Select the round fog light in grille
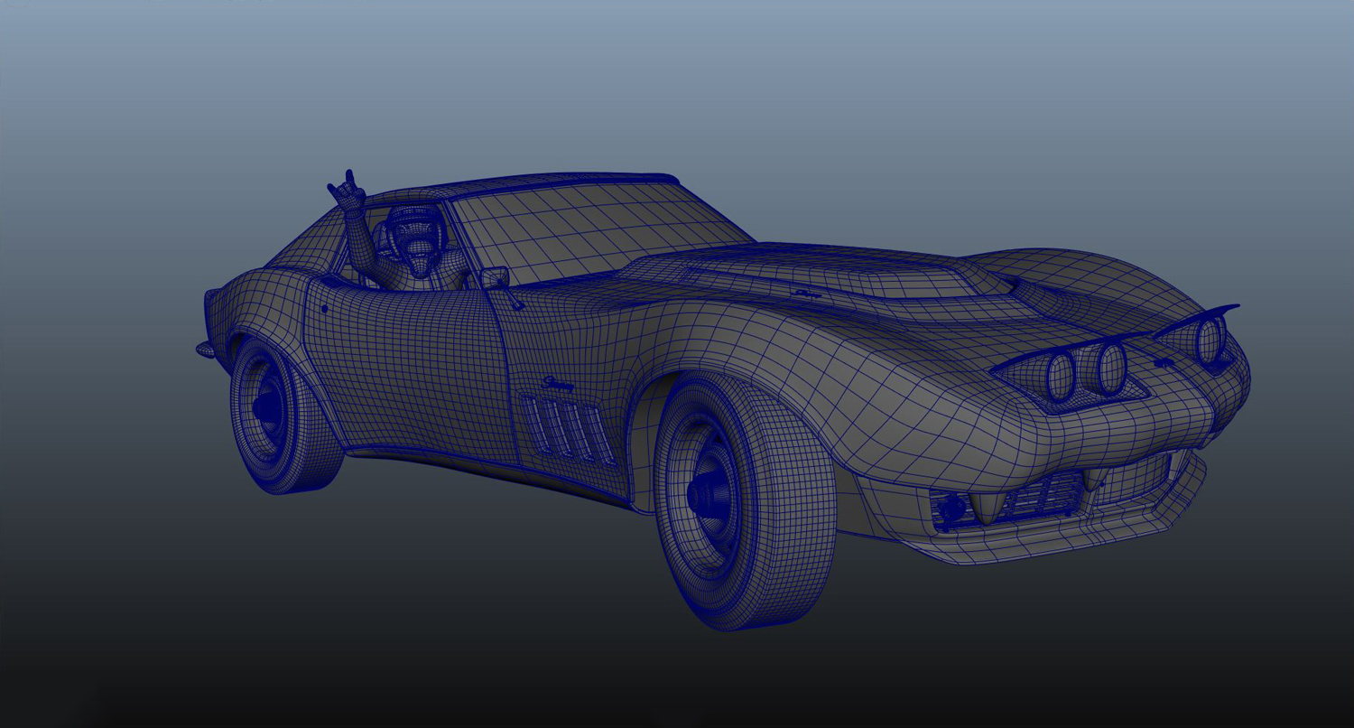The height and width of the screenshot is (728, 1354). [950, 510]
